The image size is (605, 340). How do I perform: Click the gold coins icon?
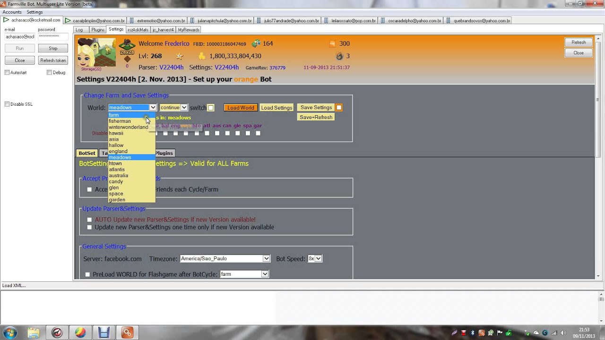pos(201,56)
